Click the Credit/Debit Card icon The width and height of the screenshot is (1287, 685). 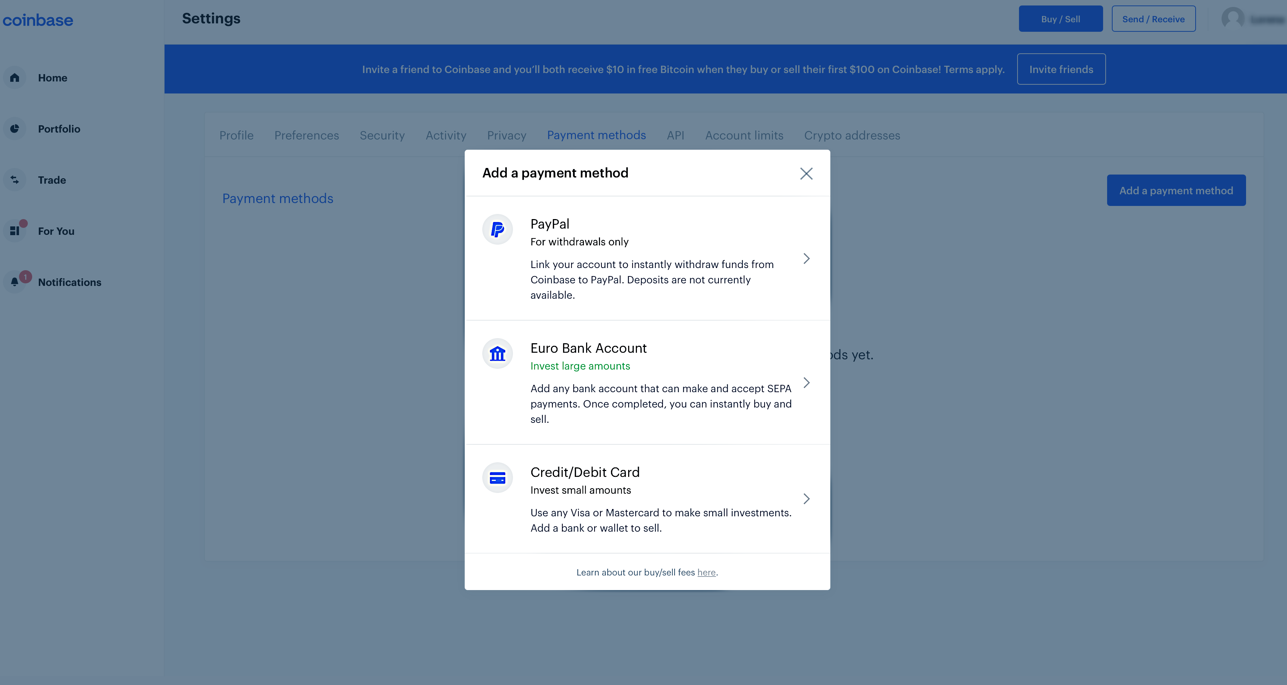(497, 478)
